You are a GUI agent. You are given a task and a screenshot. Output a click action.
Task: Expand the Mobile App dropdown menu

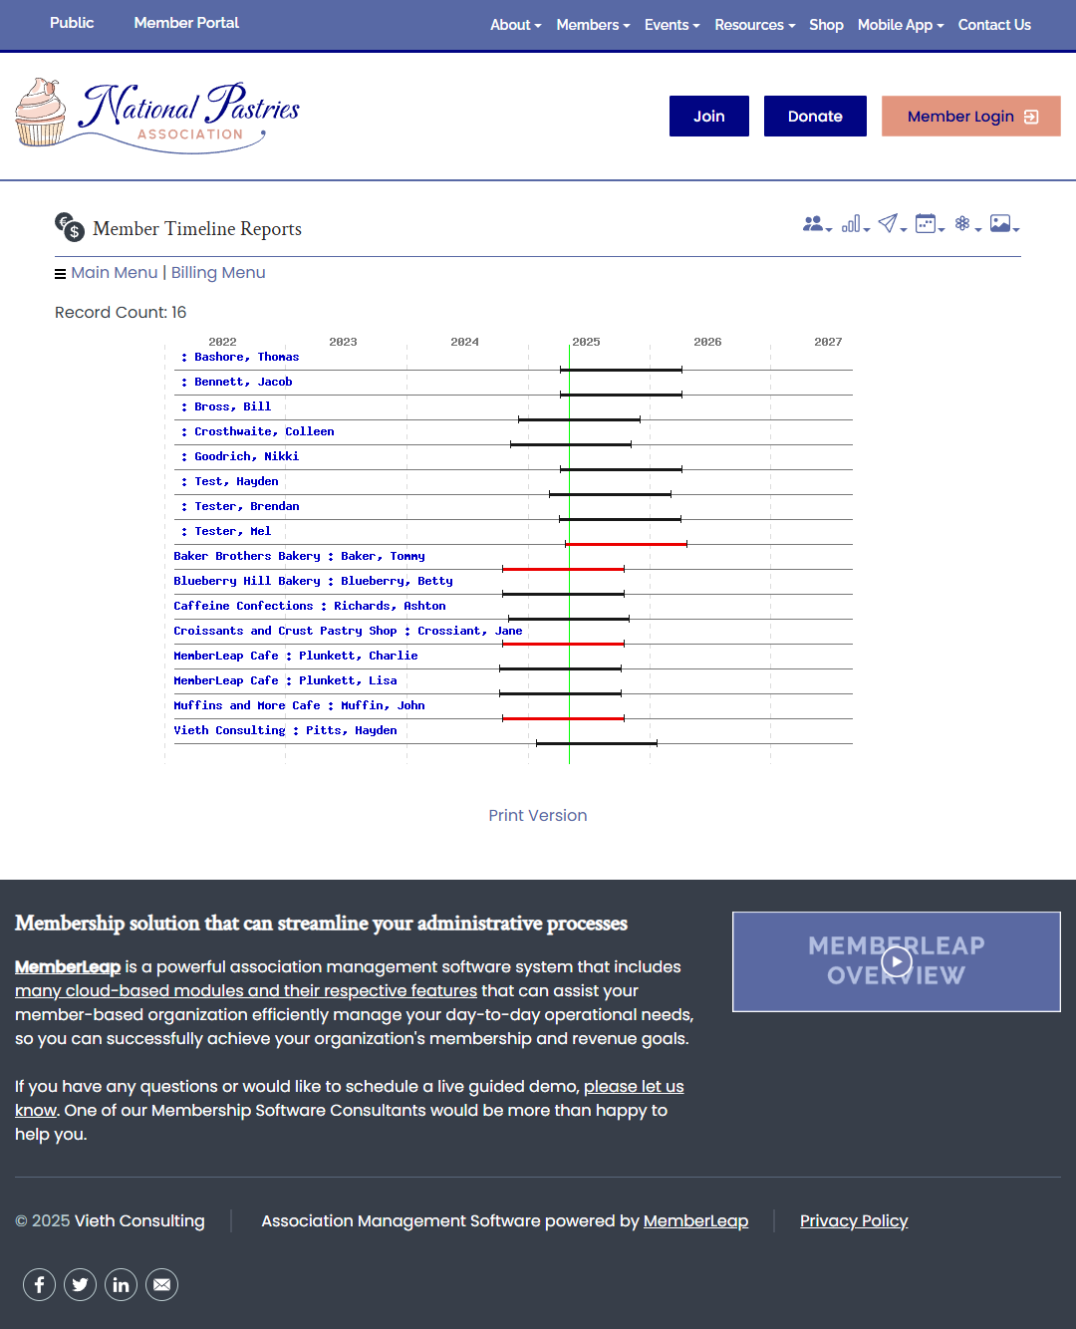[x=901, y=25]
